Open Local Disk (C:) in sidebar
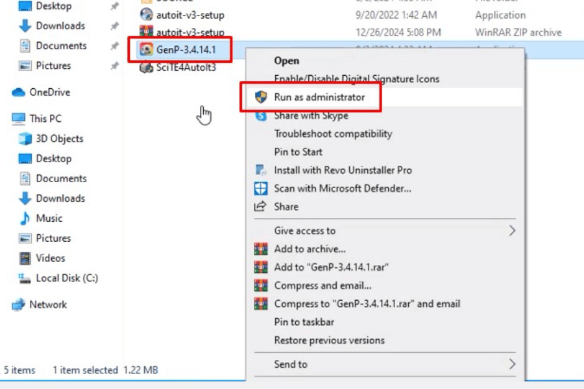This screenshot has height=389, width=584. tap(67, 278)
